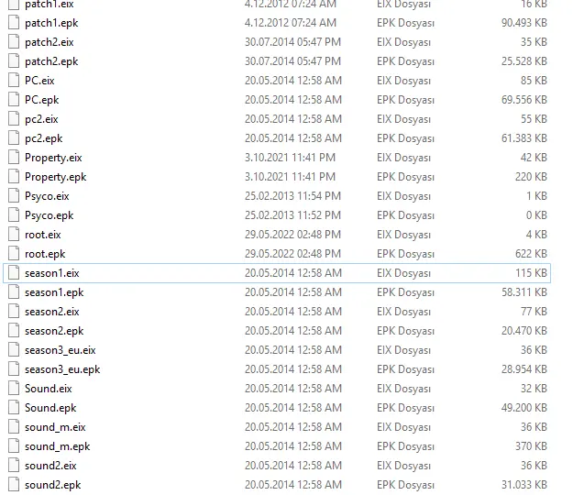Viewport: 584px width, 495px height.
Task: Select the pc2.epk file icon
Action: click(13, 138)
